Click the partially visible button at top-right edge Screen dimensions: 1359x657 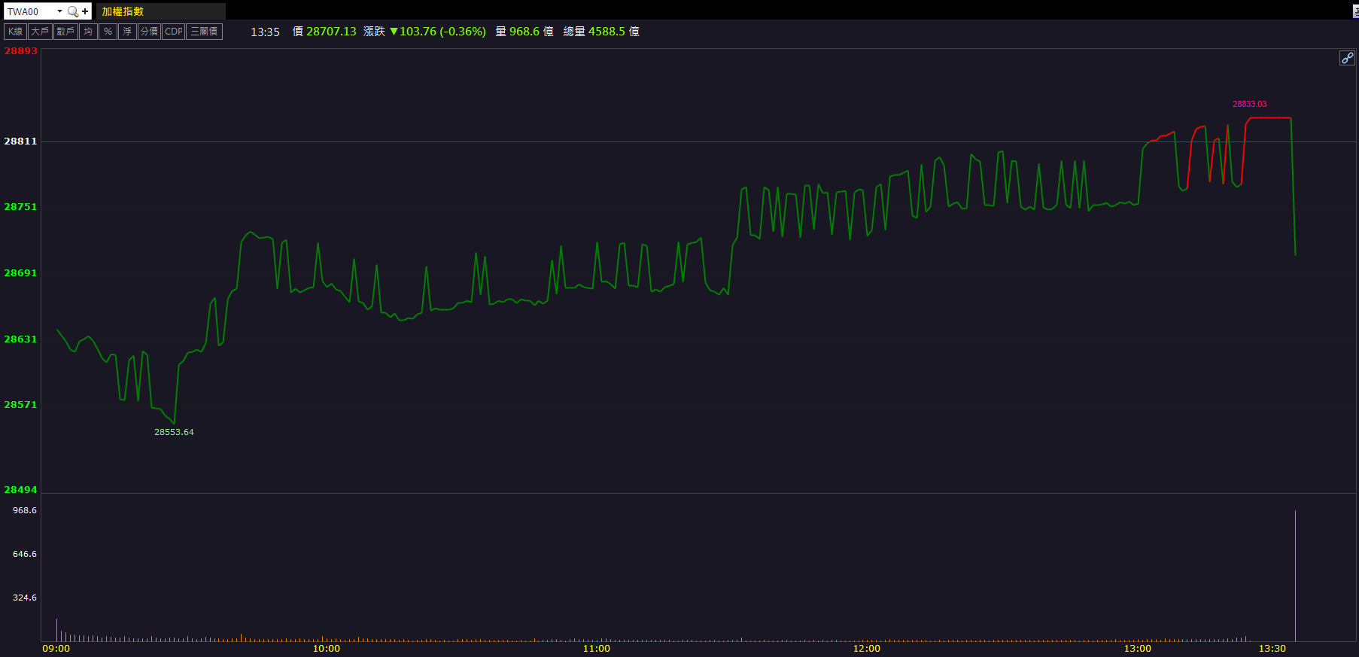click(x=1355, y=11)
